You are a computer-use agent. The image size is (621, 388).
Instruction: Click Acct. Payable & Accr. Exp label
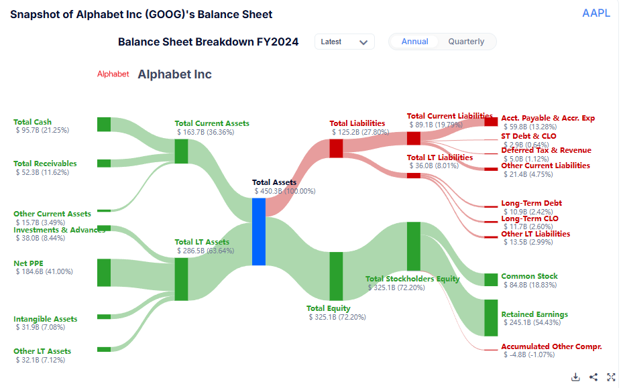pyautogui.click(x=548, y=118)
